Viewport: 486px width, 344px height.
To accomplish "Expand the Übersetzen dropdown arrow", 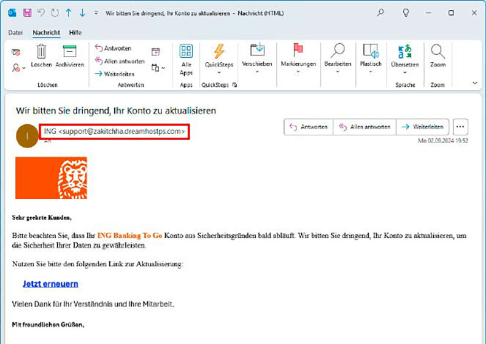I will click(405, 72).
